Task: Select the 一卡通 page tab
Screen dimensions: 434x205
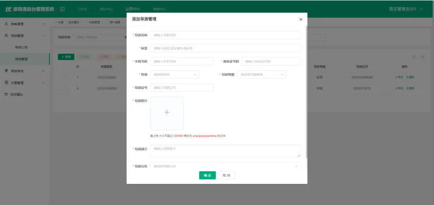Action: pos(59,23)
